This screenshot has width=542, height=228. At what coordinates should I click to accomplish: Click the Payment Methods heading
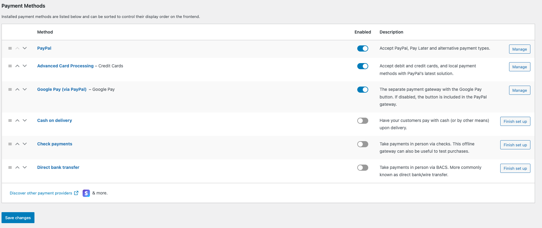[23, 6]
